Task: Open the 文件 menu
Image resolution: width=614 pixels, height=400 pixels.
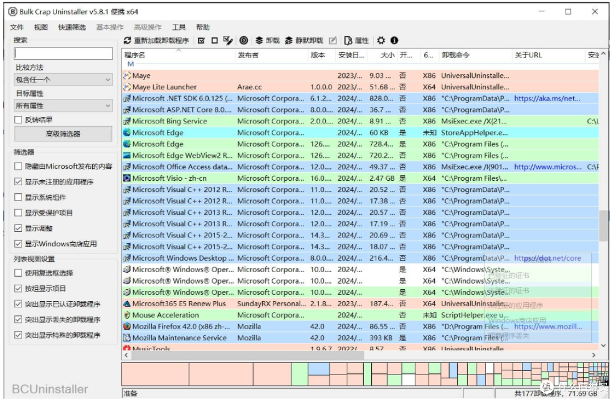Action: pos(17,27)
